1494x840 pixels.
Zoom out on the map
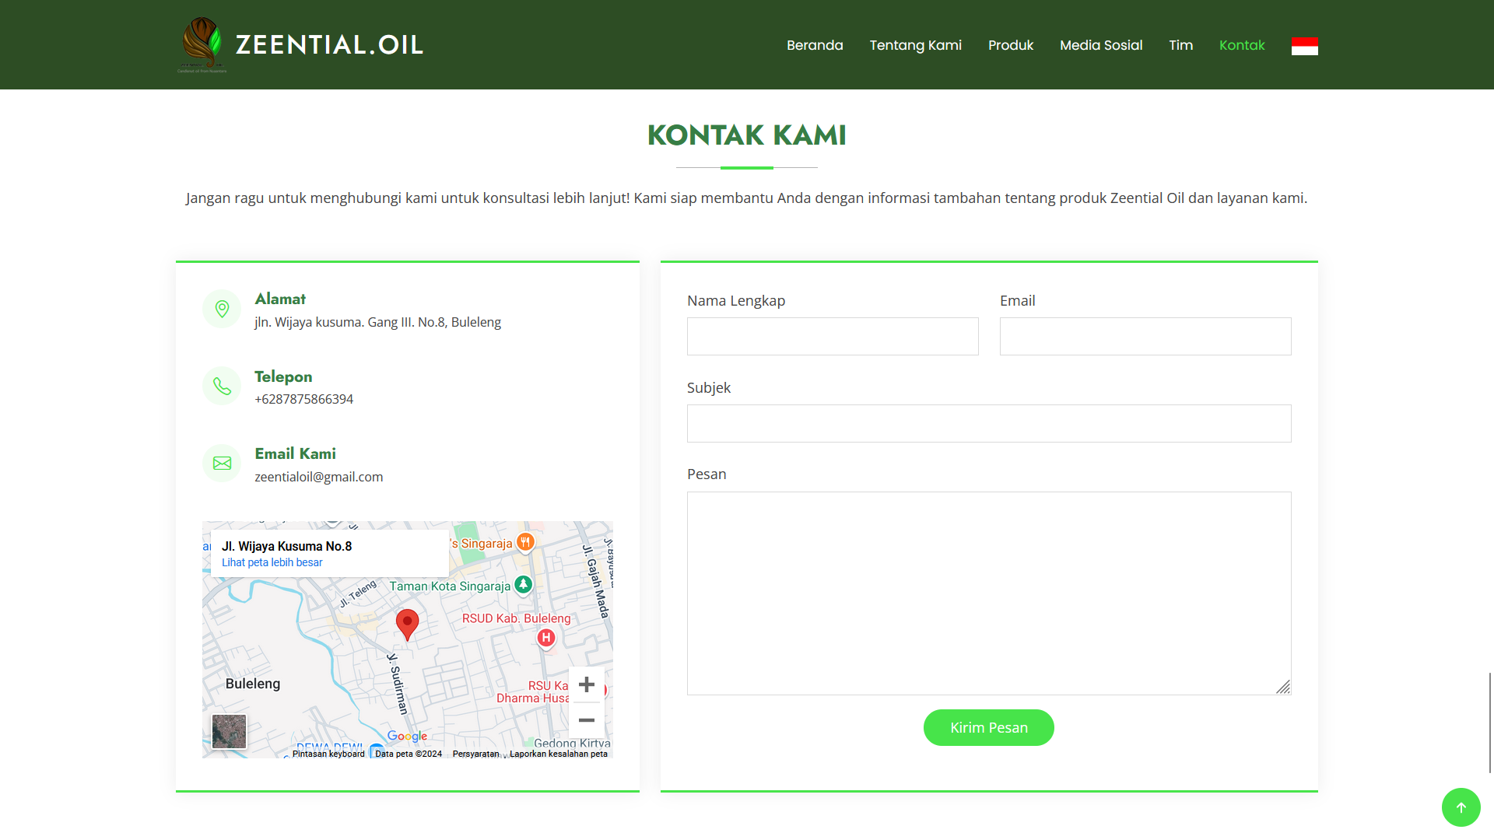tap(587, 720)
